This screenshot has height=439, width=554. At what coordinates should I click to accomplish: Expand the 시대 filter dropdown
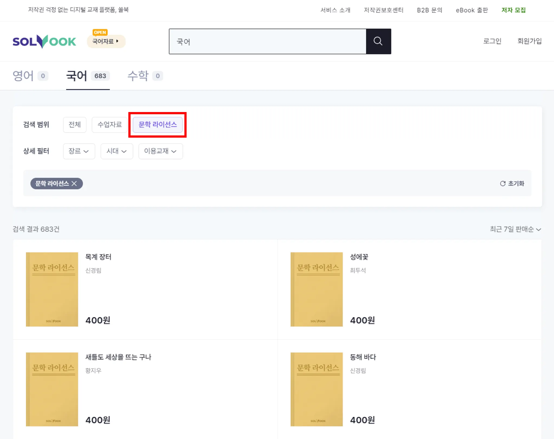tap(117, 151)
